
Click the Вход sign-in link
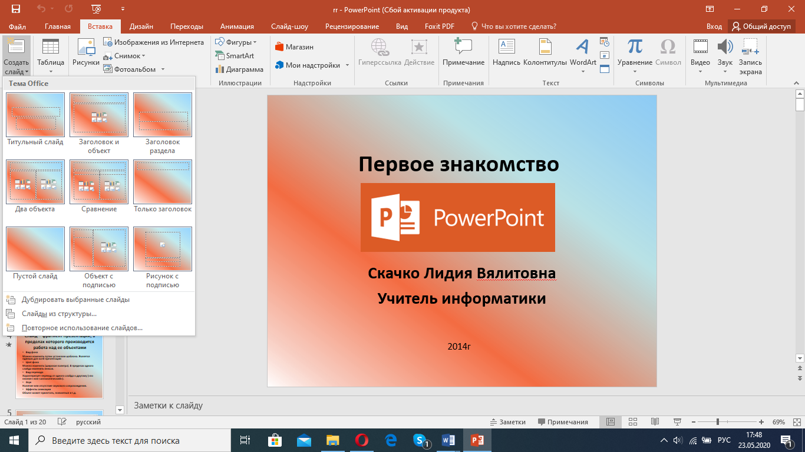click(x=714, y=26)
